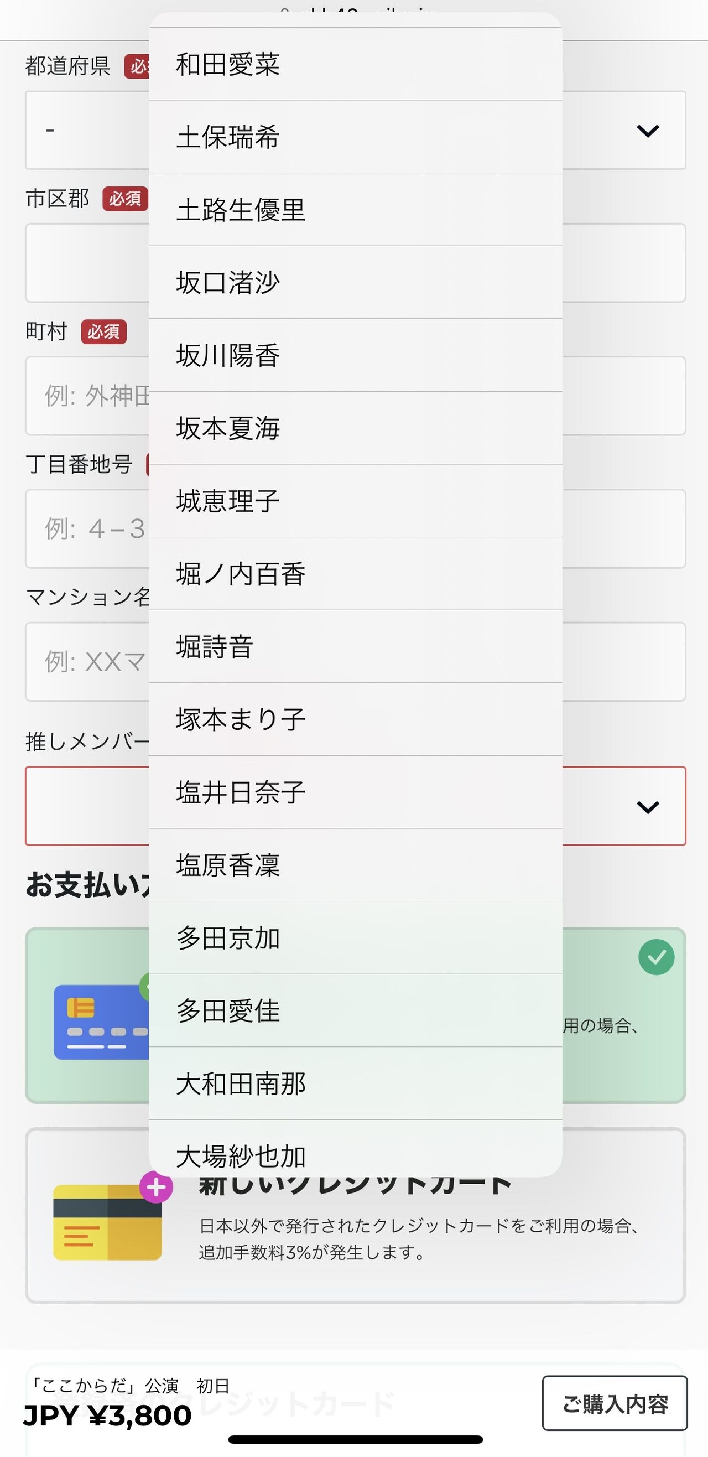Select 坂本夏海 from the list

[x=355, y=428]
